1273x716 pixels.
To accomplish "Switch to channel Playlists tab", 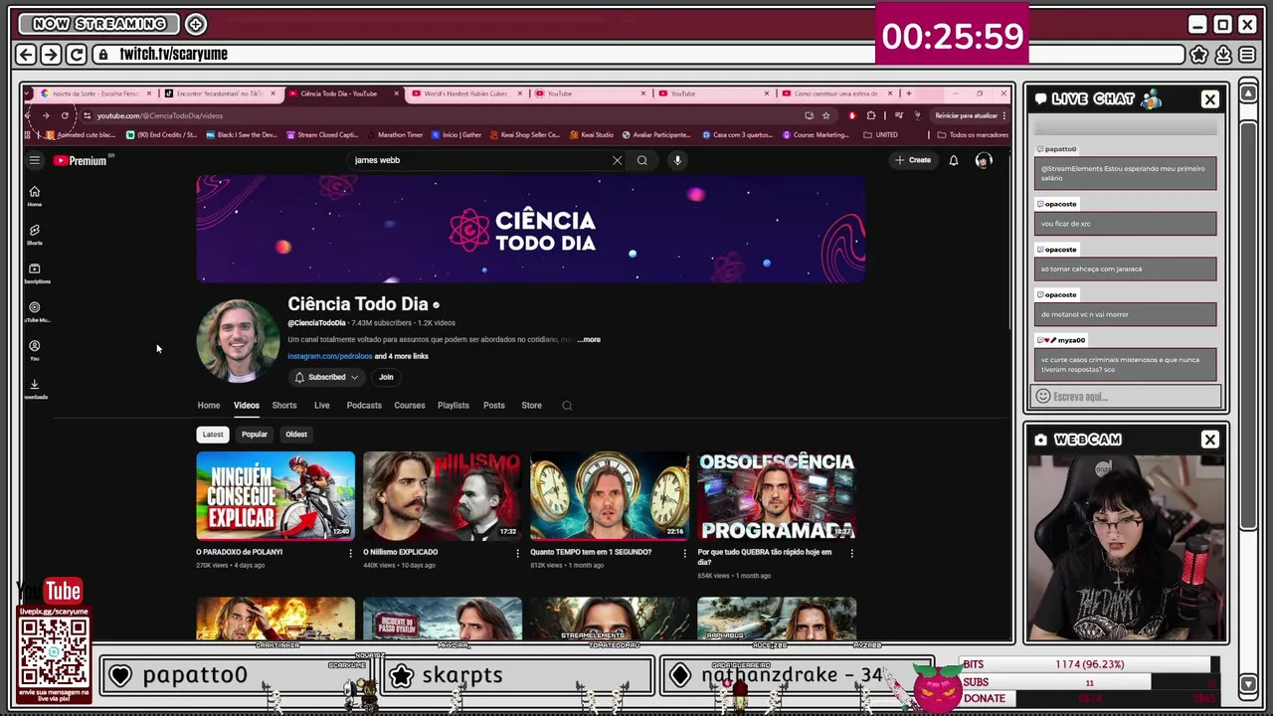I will tap(454, 406).
